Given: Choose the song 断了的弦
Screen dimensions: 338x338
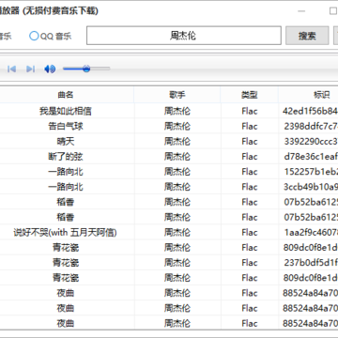Looking at the screenshot, I should click(x=66, y=157).
